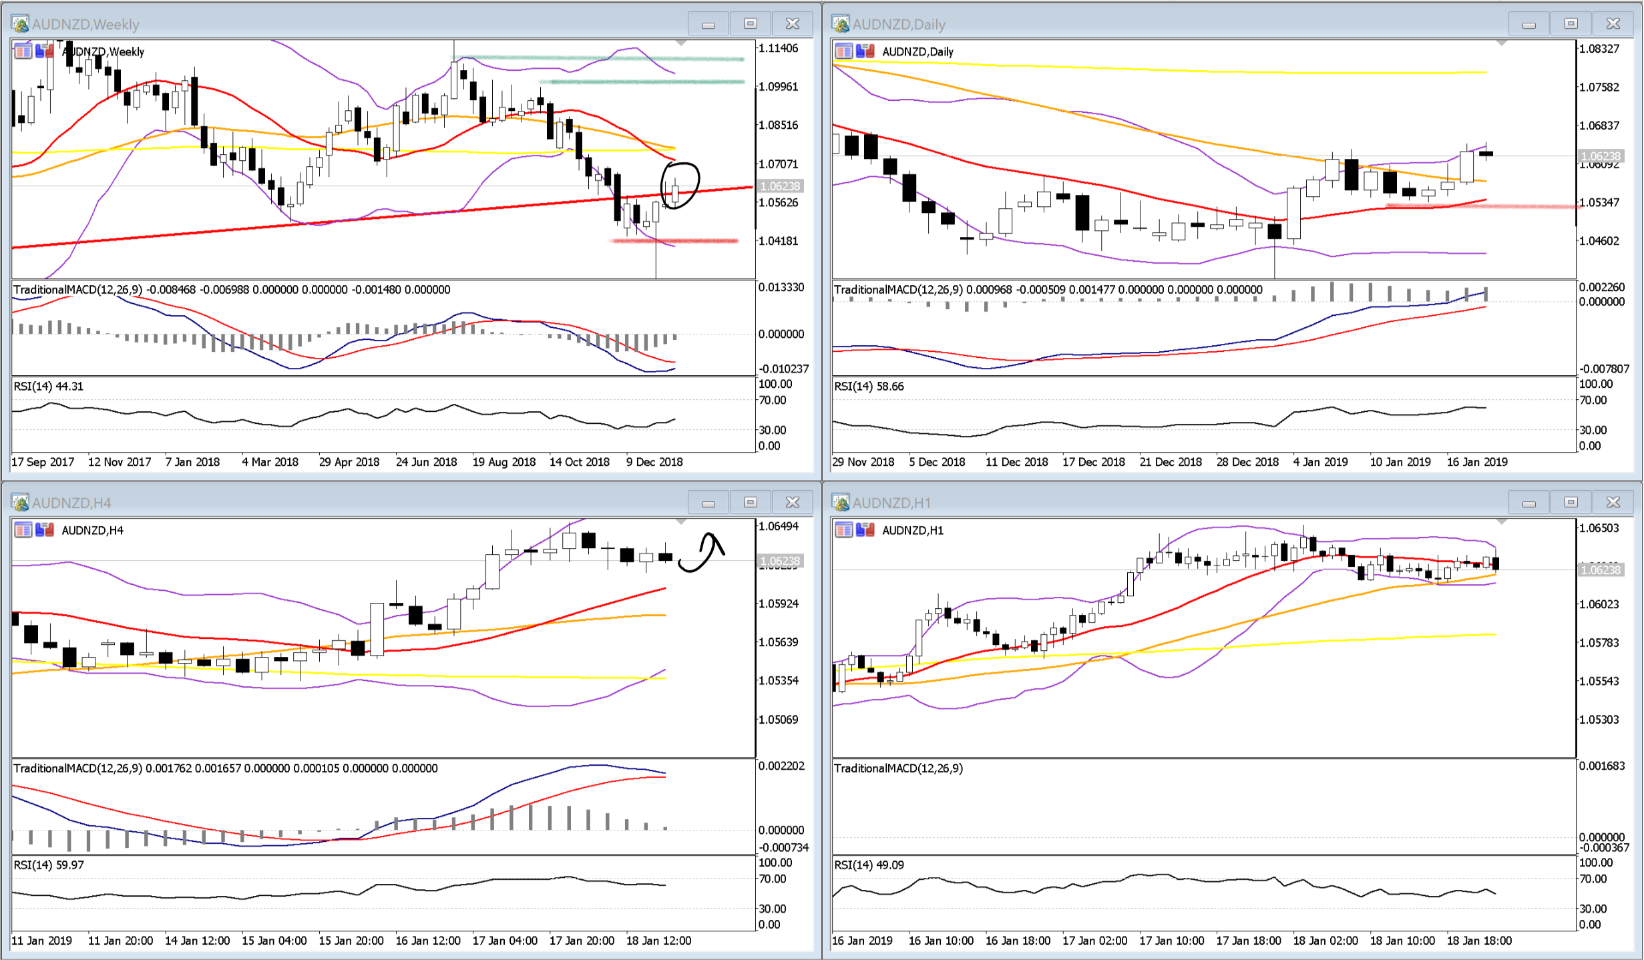
Task: Minimize the AUDNZD,Weekly chart window
Action: (x=708, y=24)
